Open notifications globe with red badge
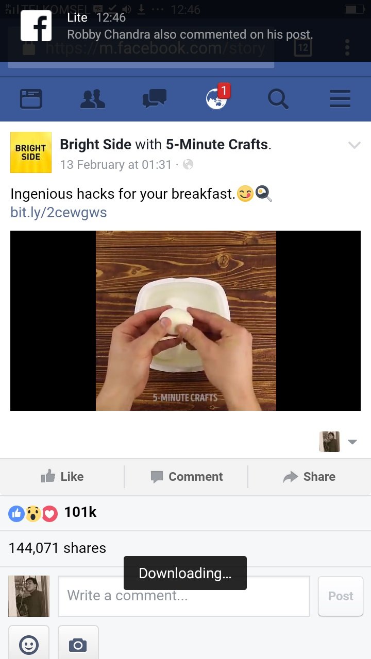371x659 pixels. [x=217, y=97]
